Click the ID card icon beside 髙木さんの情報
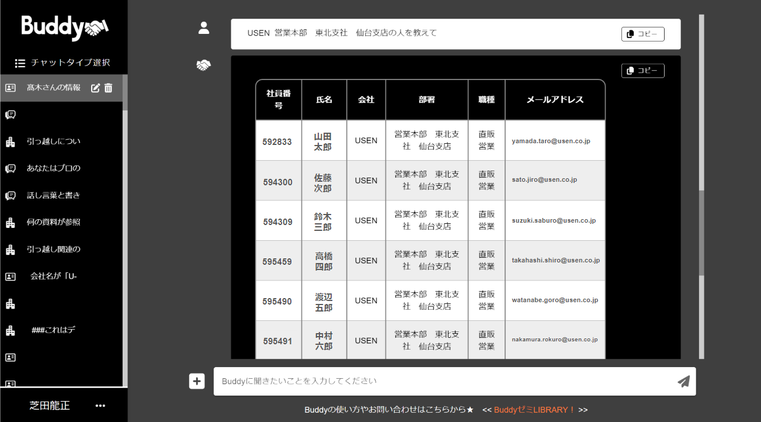 (11, 88)
